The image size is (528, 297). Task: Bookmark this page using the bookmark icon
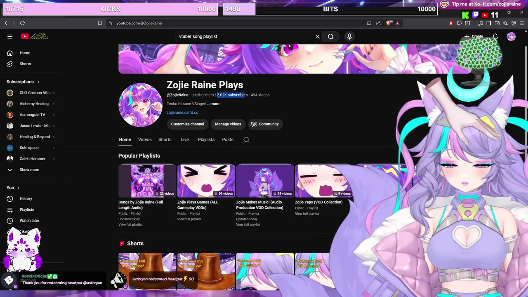(100, 23)
